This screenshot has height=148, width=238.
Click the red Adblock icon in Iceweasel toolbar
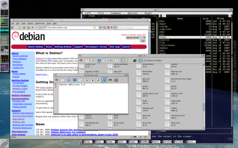(x=108, y=28)
